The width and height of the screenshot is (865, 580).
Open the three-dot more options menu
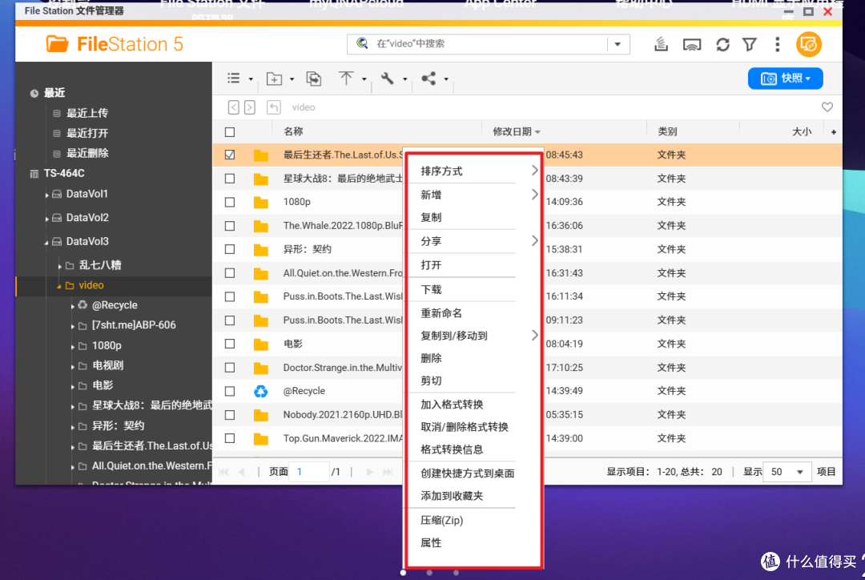777,44
